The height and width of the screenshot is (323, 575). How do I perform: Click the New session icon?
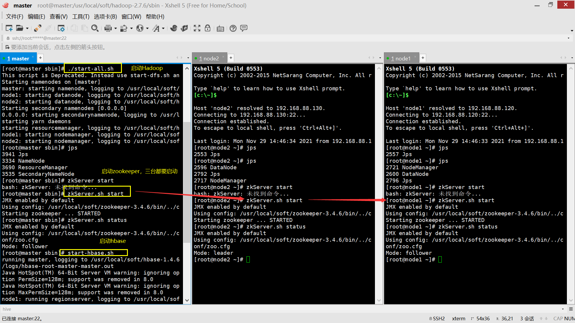[9, 28]
